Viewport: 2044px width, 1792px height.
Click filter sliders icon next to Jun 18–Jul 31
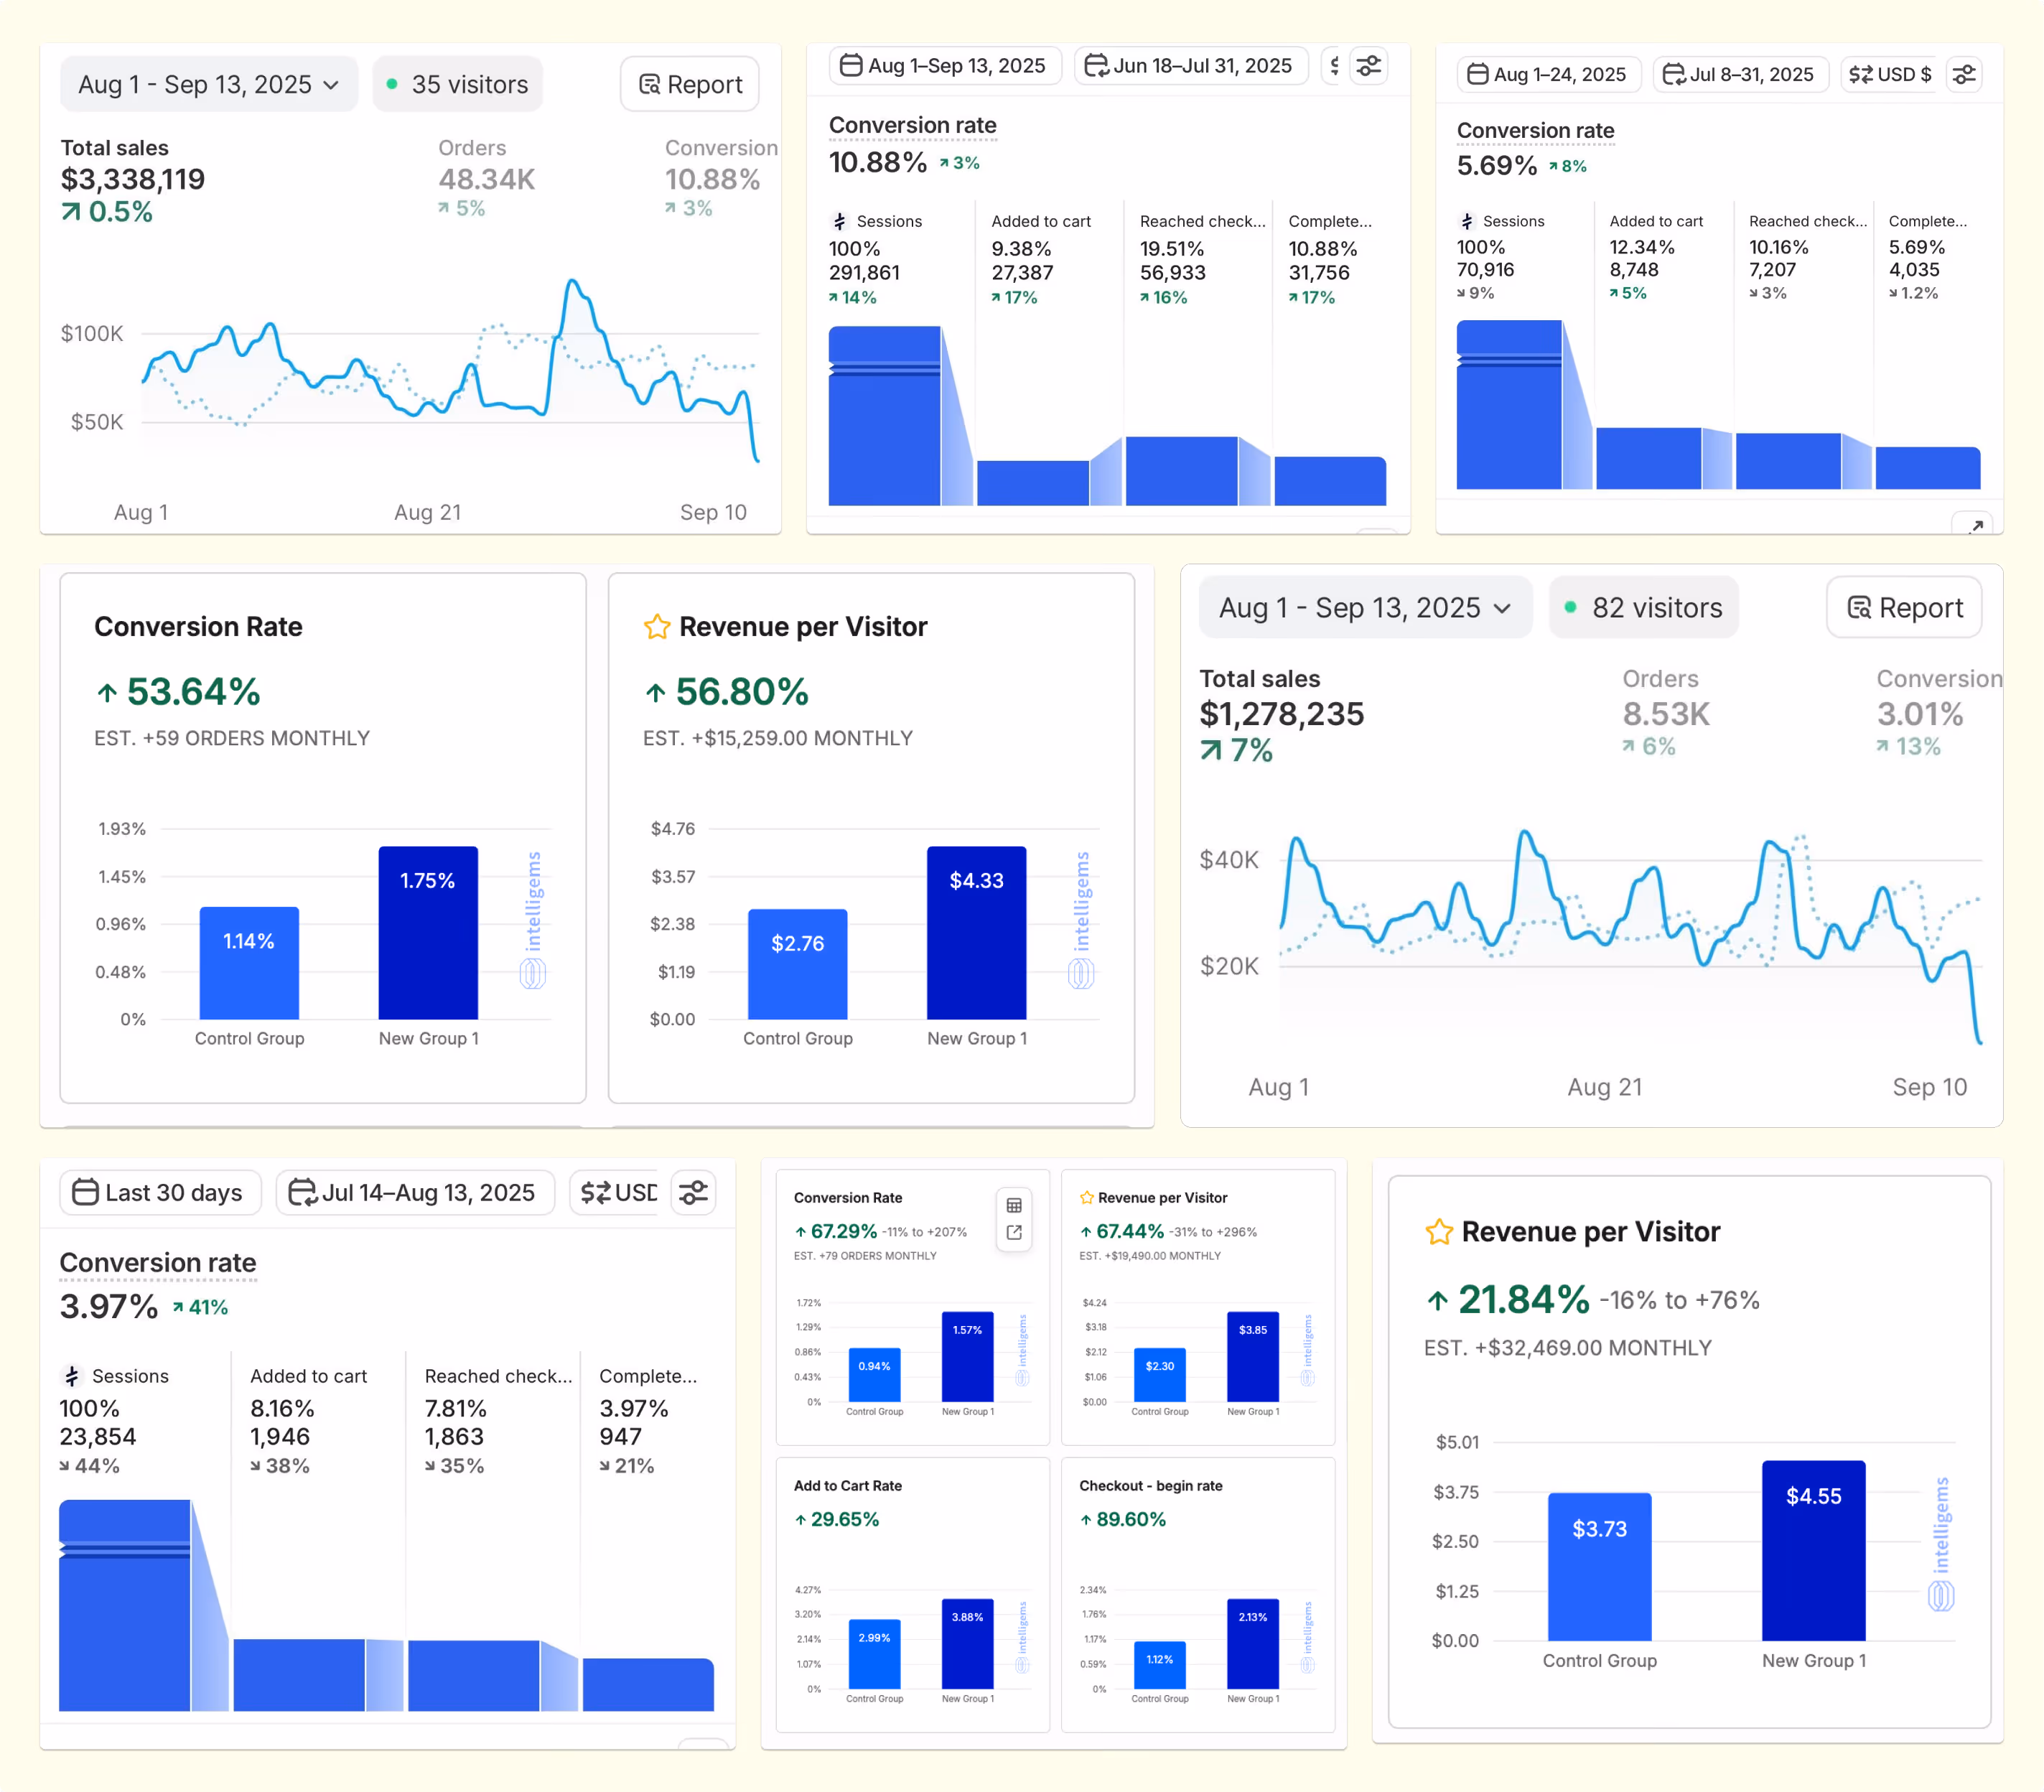pos(1368,66)
